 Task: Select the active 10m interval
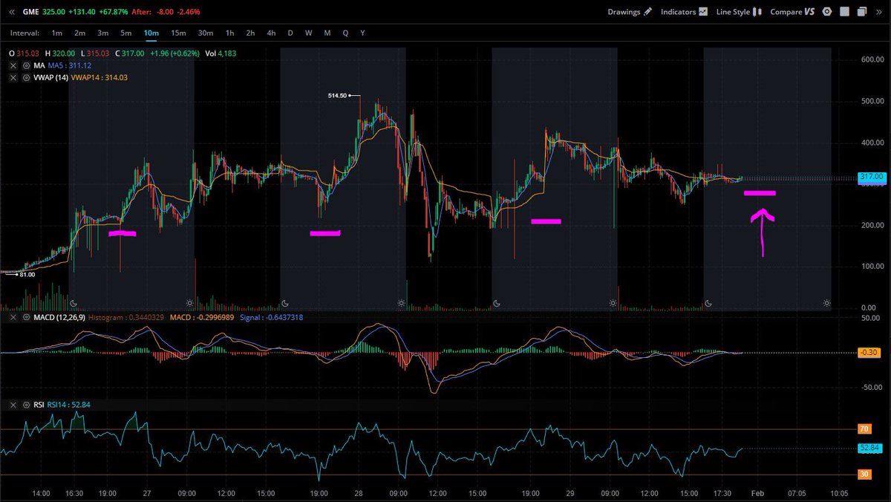click(151, 33)
